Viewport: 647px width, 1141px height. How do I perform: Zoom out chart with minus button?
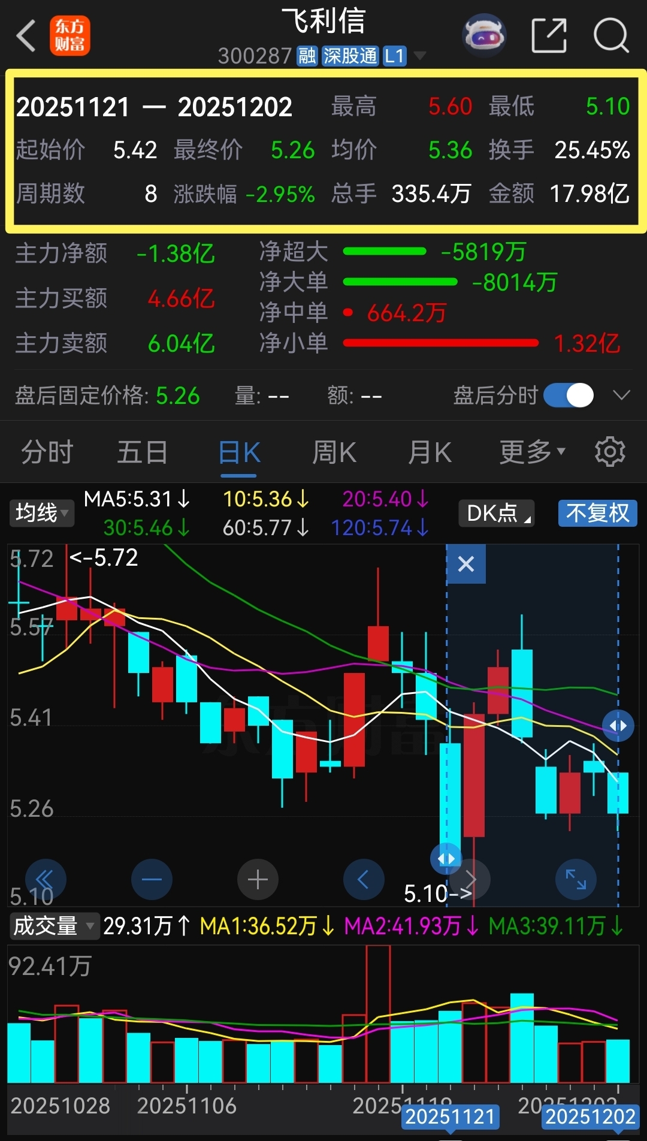[152, 880]
